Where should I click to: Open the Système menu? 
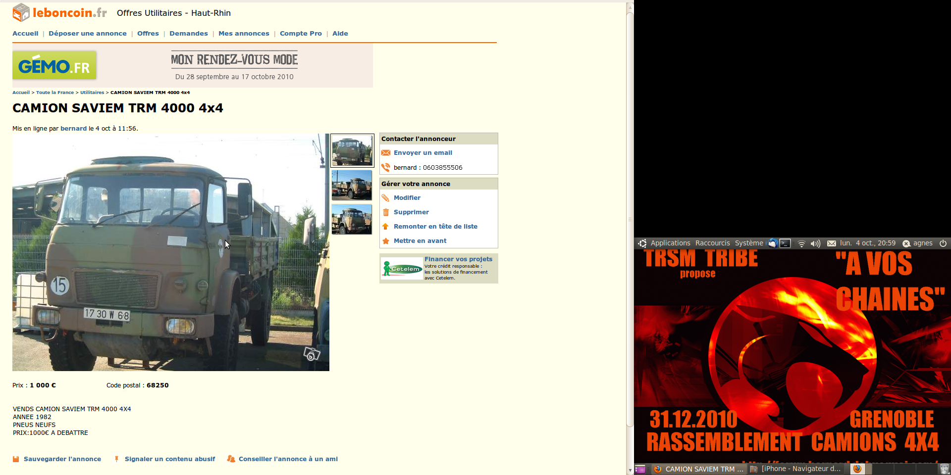click(748, 243)
